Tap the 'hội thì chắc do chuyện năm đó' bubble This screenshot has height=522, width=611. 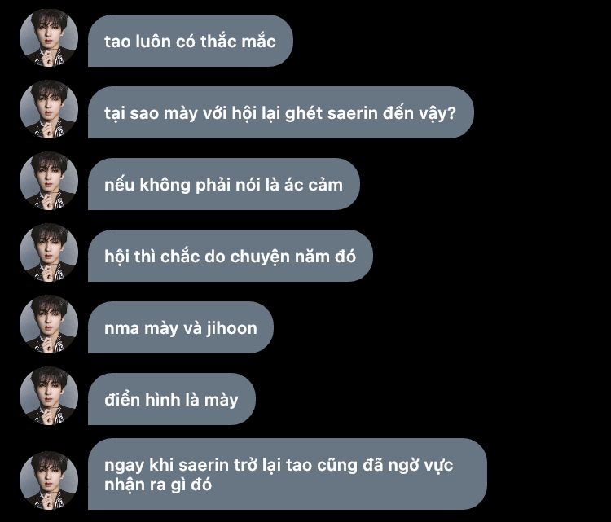231,256
